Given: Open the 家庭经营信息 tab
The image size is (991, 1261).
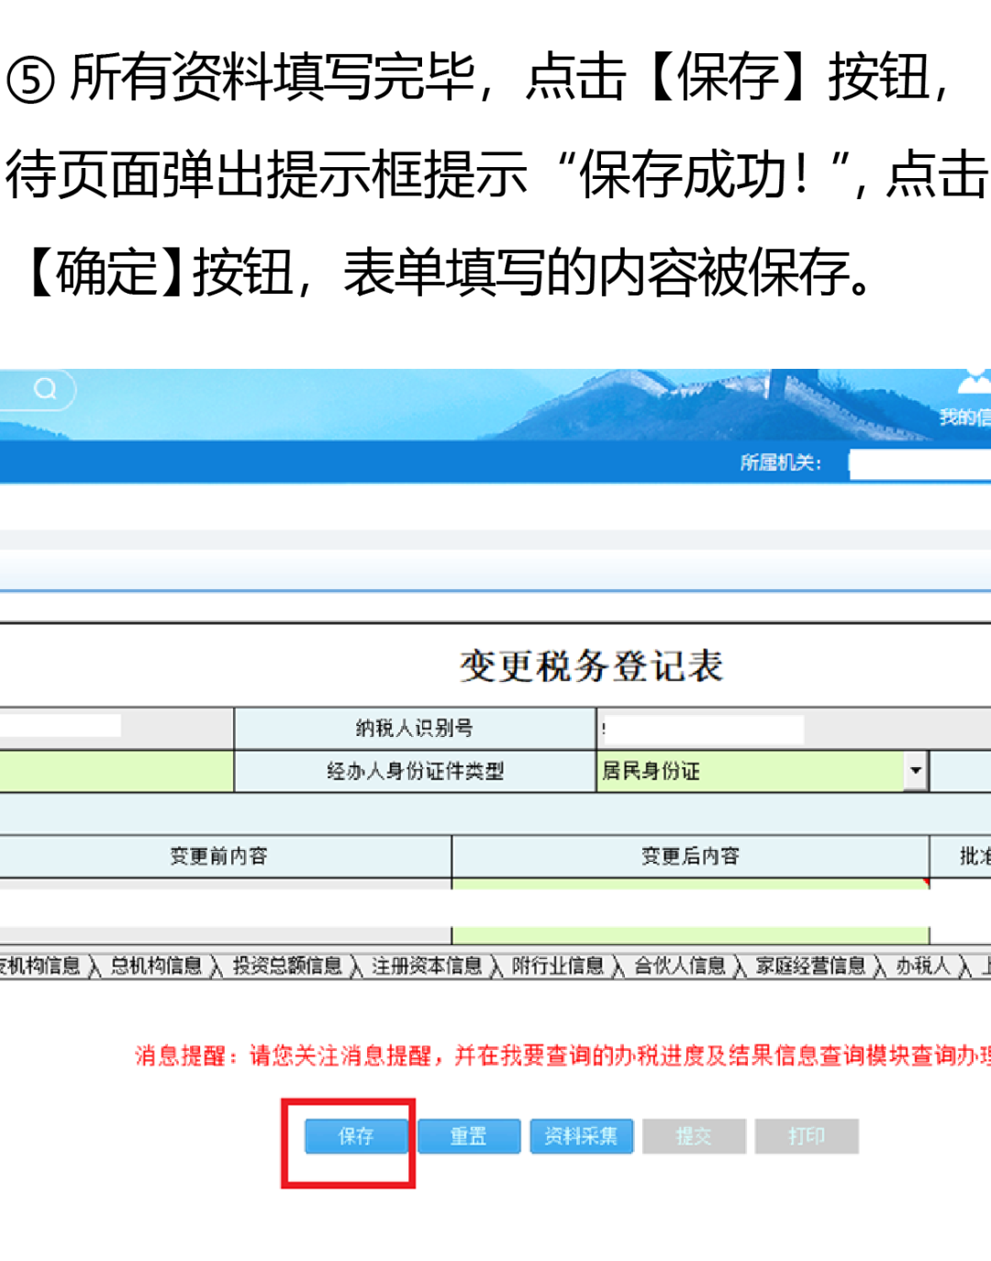Looking at the screenshot, I should point(810,965).
